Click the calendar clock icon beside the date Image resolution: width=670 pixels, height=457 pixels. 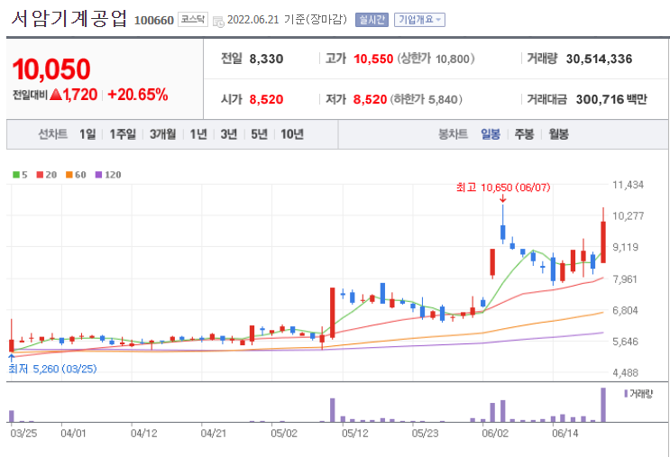[x=218, y=21]
